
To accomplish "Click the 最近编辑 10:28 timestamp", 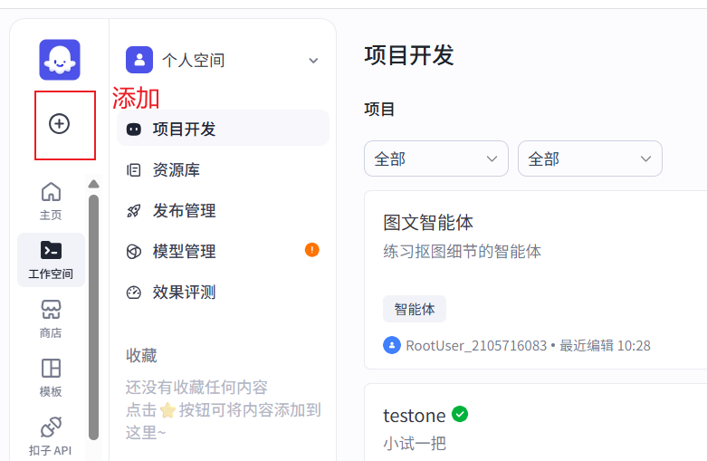I will [x=605, y=346].
